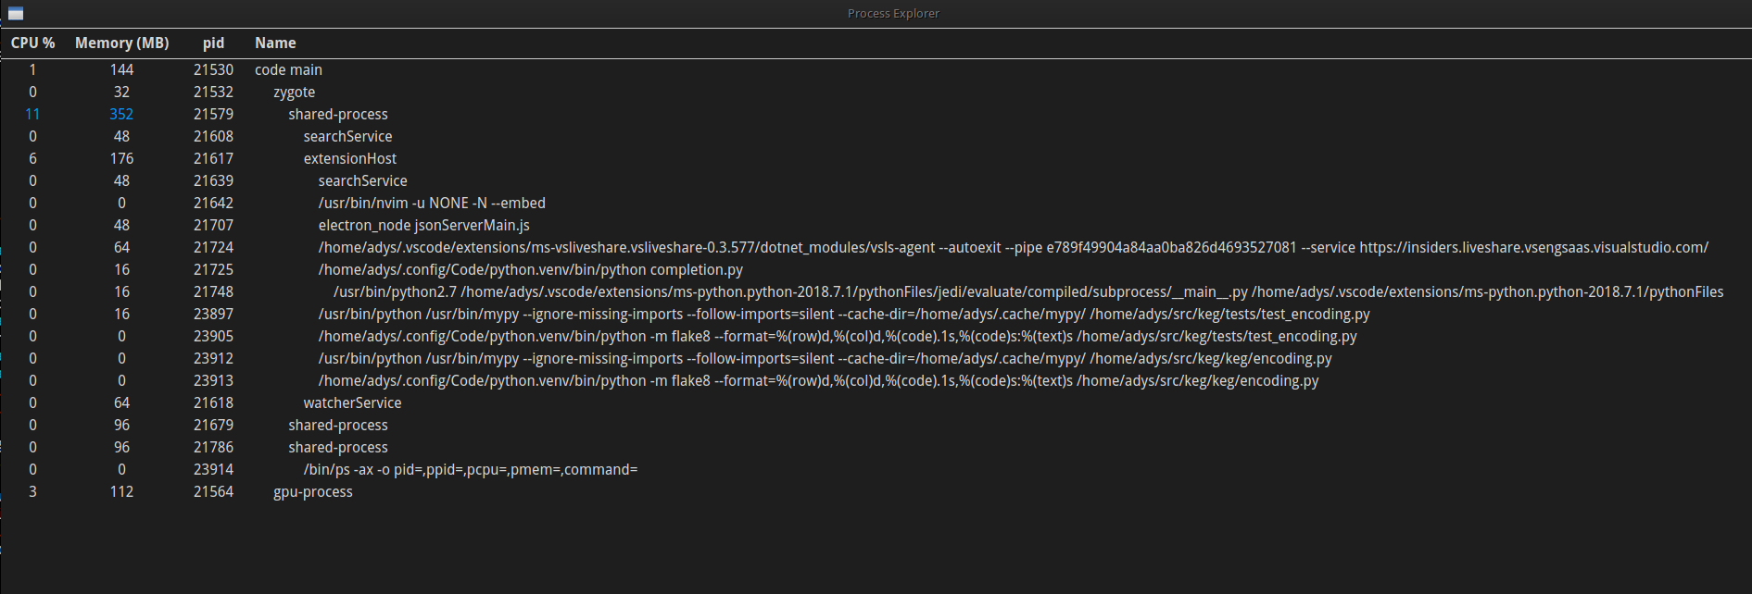Viewport: 1752px width, 594px height.
Task: Sort processes by the pid column
Action: coord(213,43)
